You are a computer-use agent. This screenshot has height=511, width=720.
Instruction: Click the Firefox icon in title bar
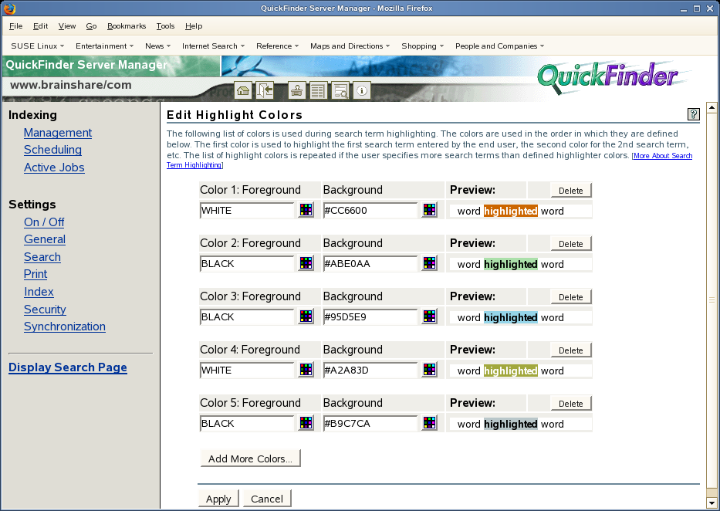(9, 8)
